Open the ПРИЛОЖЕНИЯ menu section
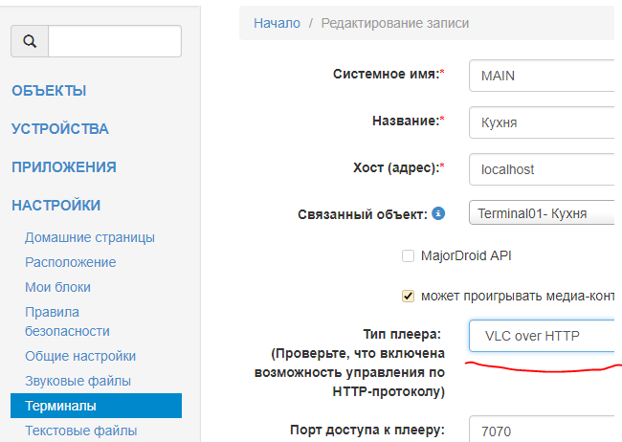 [x=64, y=167]
